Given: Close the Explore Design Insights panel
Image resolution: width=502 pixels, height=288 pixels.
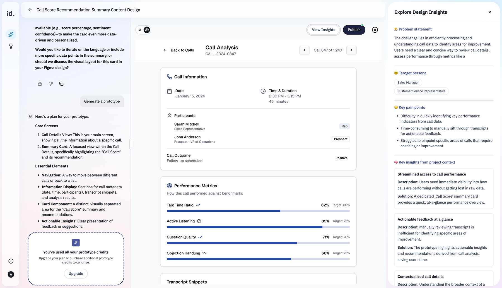Looking at the screenshot, I should 489,12.
